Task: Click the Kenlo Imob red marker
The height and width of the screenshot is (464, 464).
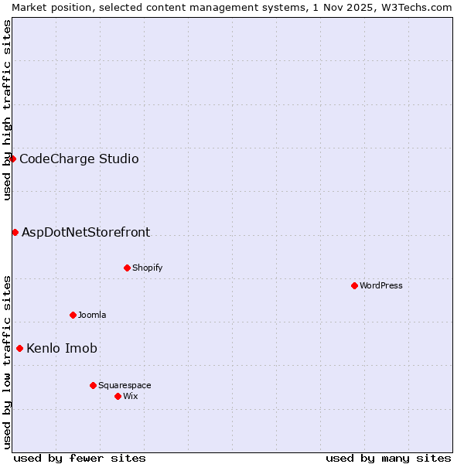Action: [19, 348]
